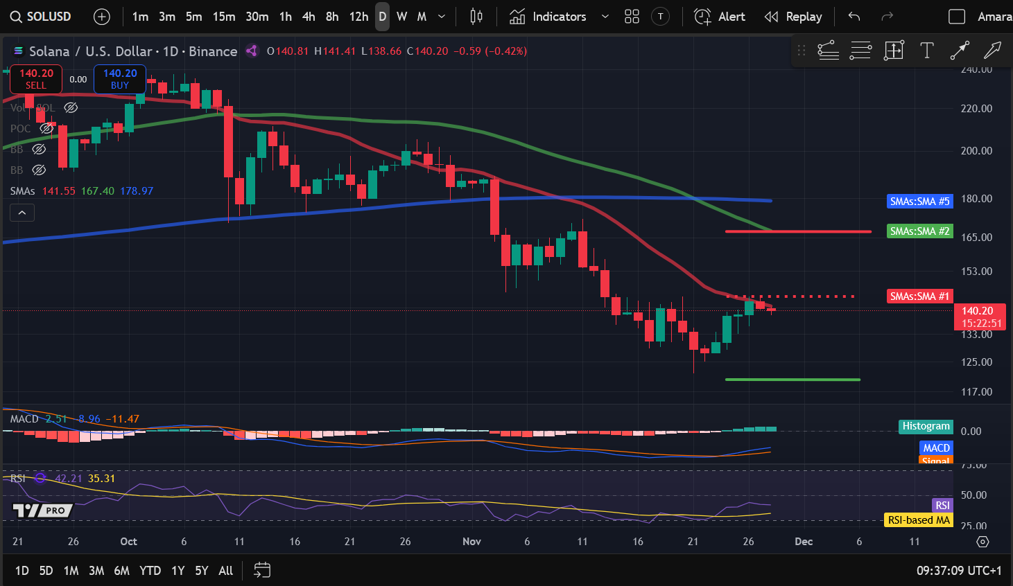Open the multichart layout grid icon
The image size is (1013, 586).
[x=632, y=16]
